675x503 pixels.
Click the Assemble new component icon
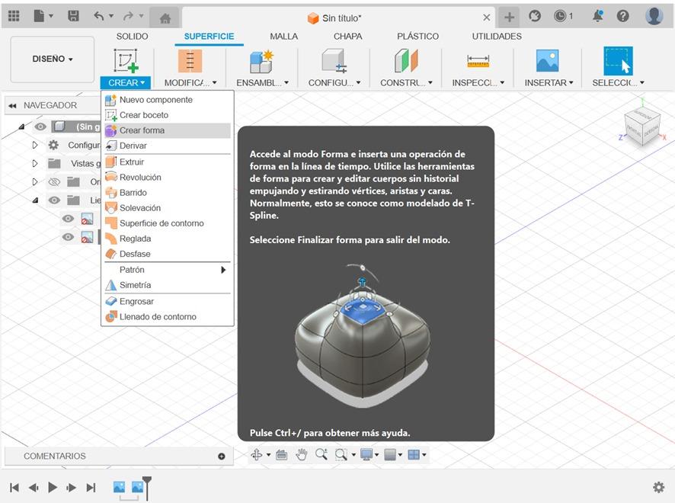click(x=261, y=61)
